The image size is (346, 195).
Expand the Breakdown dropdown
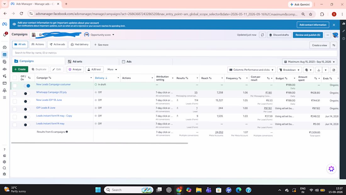(x=289, y=70)
